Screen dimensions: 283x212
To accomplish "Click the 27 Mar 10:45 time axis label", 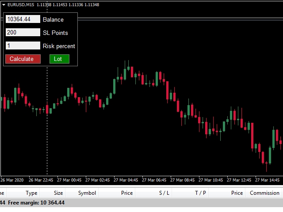I will (210, 180).
